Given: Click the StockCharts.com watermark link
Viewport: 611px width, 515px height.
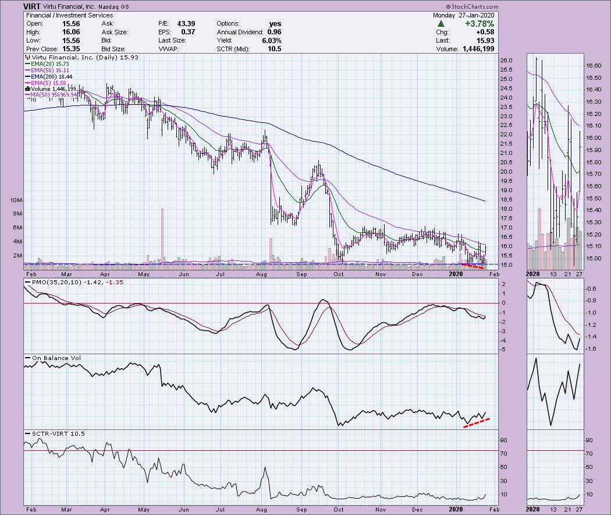Looking at the screenshot, I should 472,6.
